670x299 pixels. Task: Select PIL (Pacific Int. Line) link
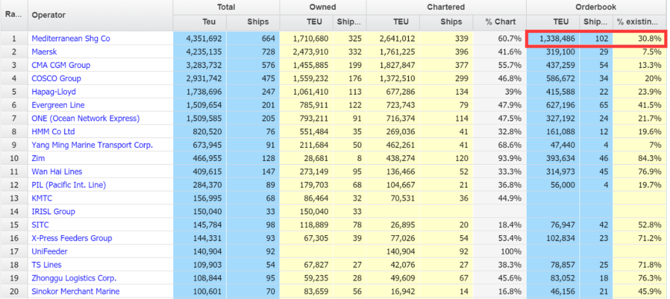[x=69, y=185]
